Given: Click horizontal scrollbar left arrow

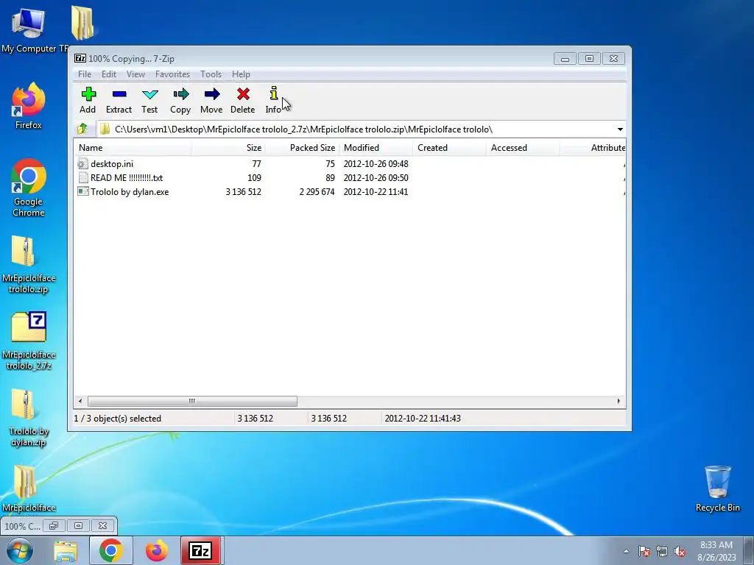Looking at the screenshot, I should click(80, 401).
